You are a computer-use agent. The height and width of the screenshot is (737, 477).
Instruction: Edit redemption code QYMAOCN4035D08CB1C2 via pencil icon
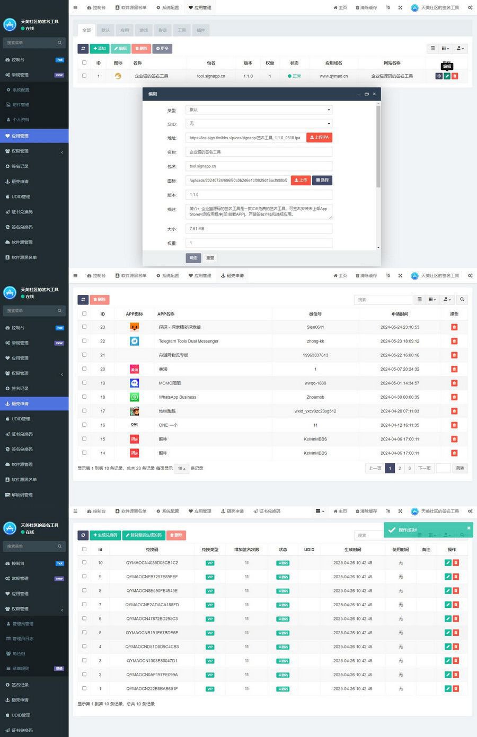click(448, 562)
